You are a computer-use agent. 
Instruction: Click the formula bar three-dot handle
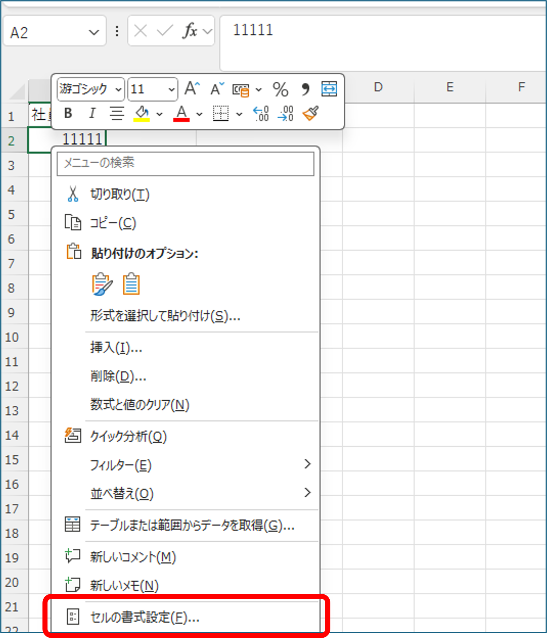pos(117,31)
